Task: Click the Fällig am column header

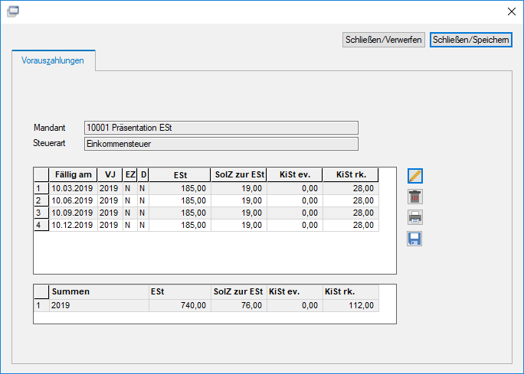Action: click(x=74, y=175)
